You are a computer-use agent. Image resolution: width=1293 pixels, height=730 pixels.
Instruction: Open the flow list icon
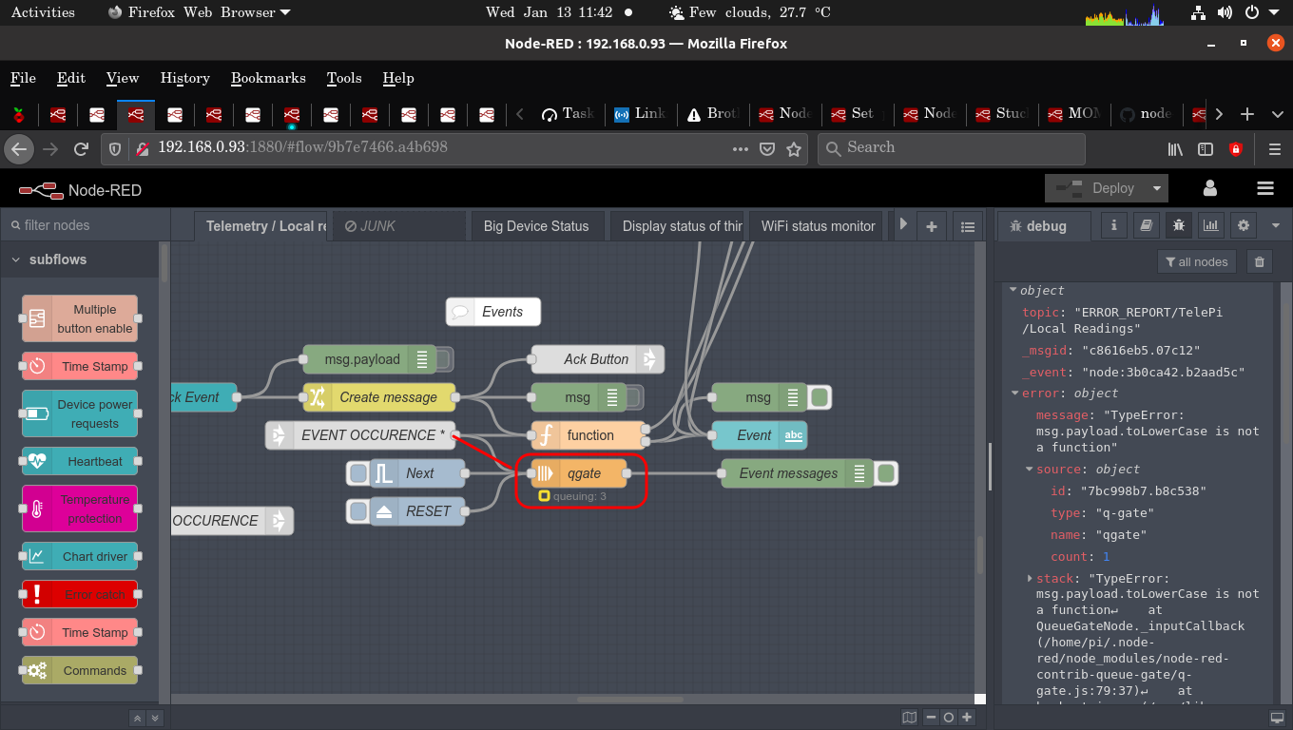[x=968, y=225]
